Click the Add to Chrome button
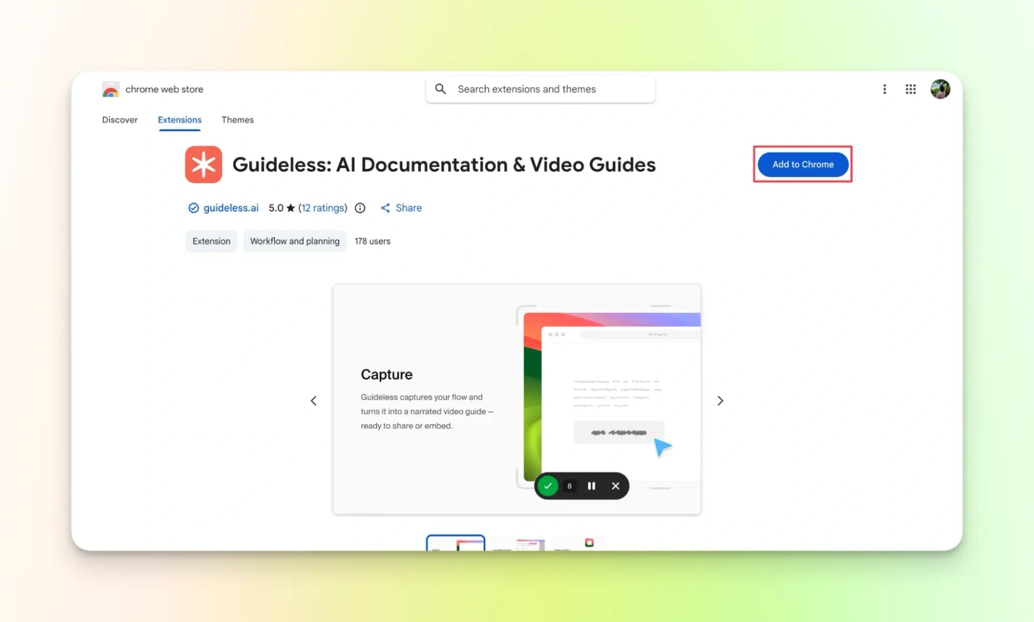The height and width of the screenshot is (622, 1034). tap(802, 164)
